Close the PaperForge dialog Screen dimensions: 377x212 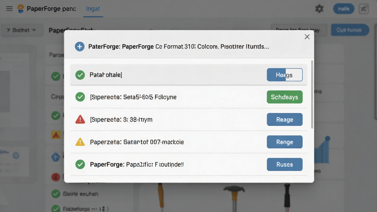307,37
